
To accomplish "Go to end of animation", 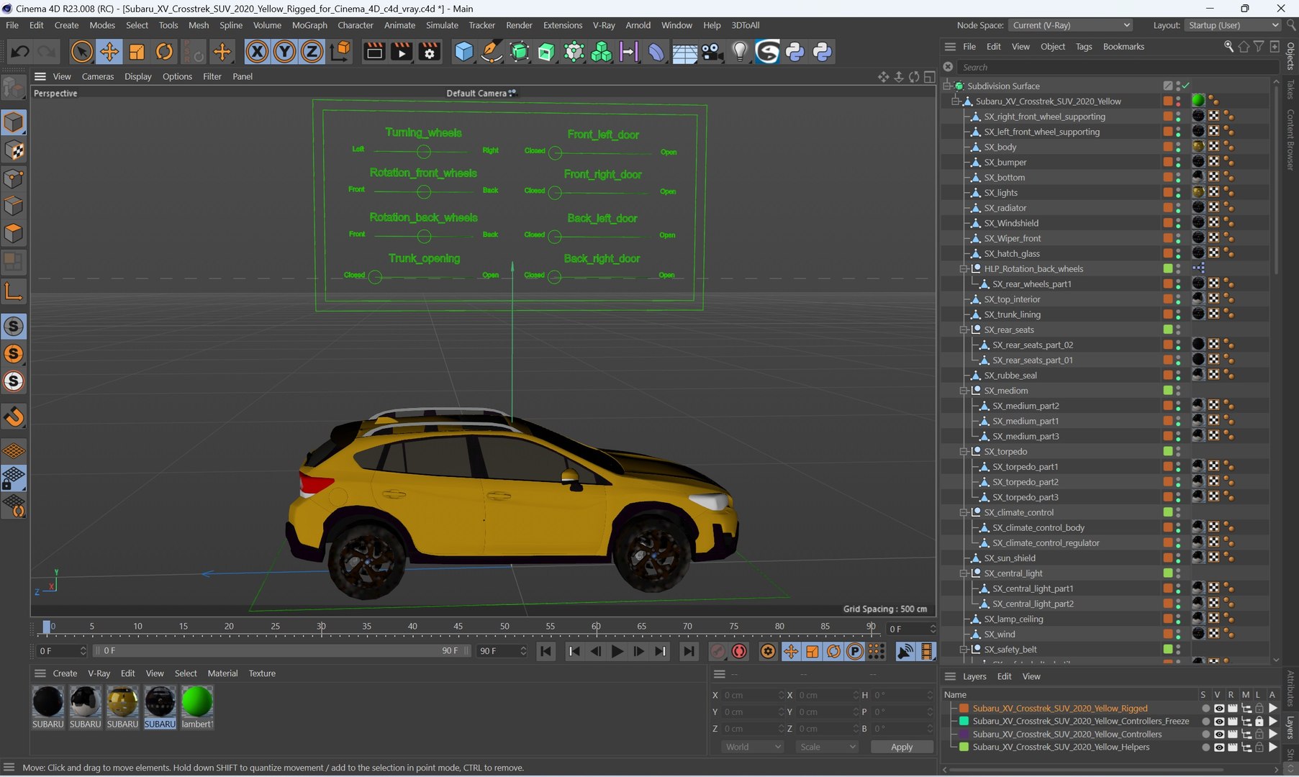I will (689, 651).
